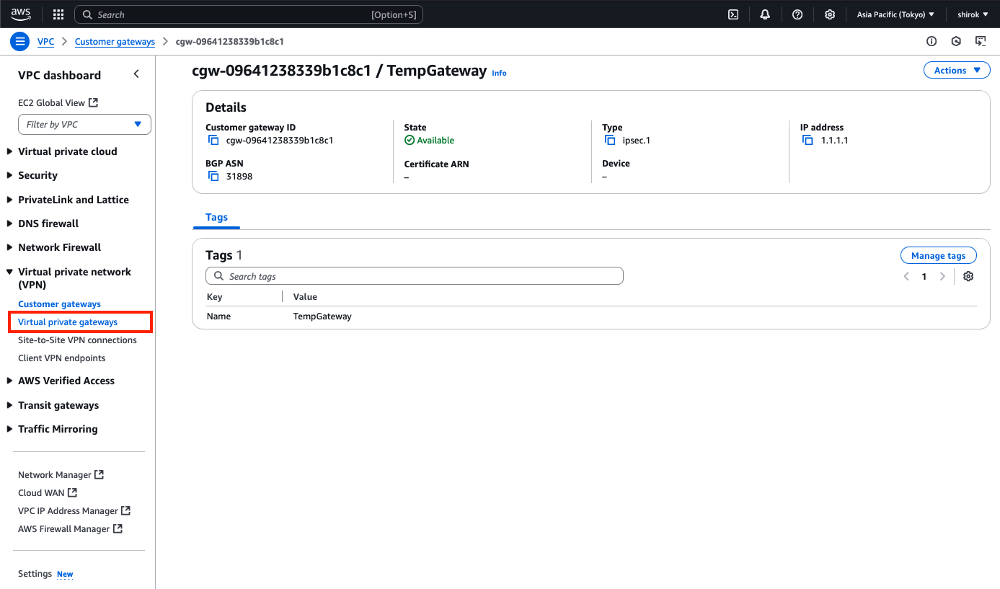This screenshot has height=589, width=1000.
Task: Copy the ipsec.1 Type value
Action: (610, 141)
